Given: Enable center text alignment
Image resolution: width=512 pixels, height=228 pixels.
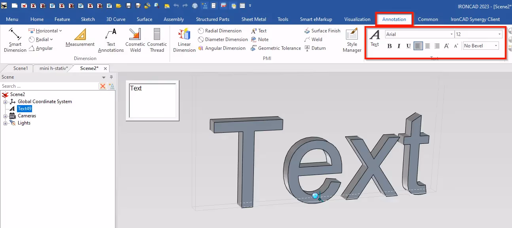Looking at the screenshot, I should (x=427, y=46).
